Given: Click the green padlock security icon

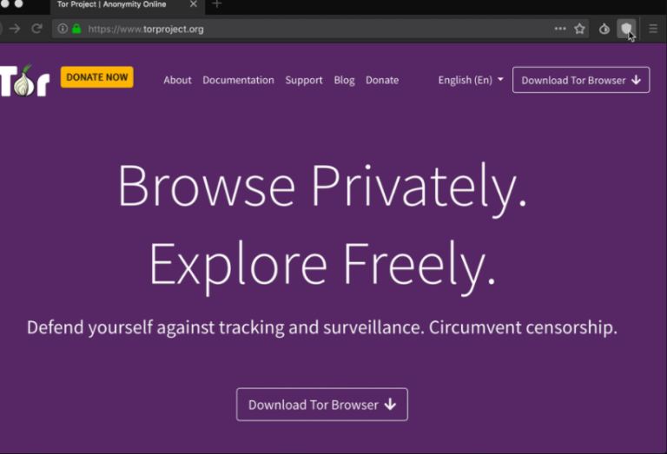Looking at the screenshot, I should 76,29.
